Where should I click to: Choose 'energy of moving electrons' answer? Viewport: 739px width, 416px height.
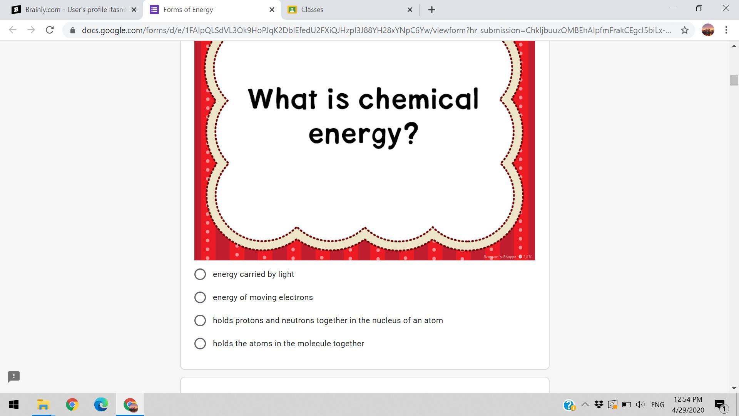click(200, 297)
